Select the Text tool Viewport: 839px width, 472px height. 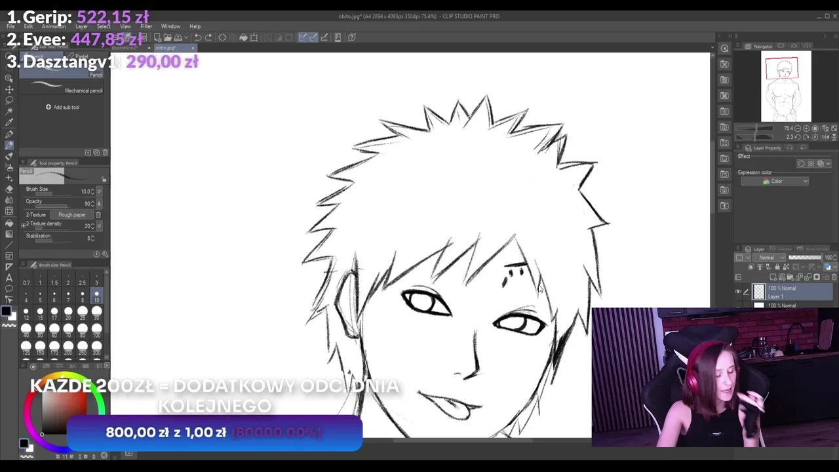[9, 278]
